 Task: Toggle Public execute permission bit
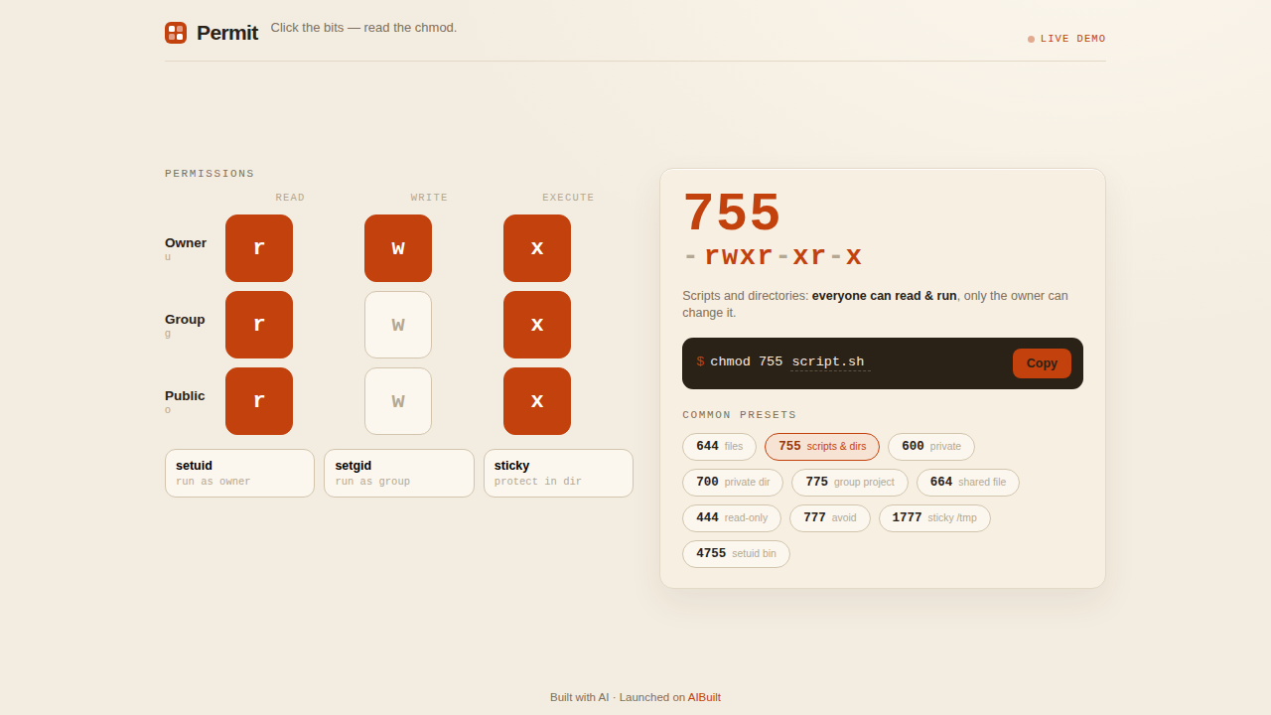[537, 401]
